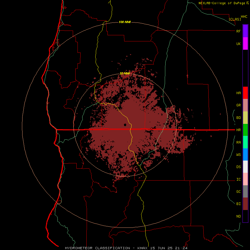Click the HHC product label
Viewport: 250px width, 250px height.
click(x=244, y=17)
